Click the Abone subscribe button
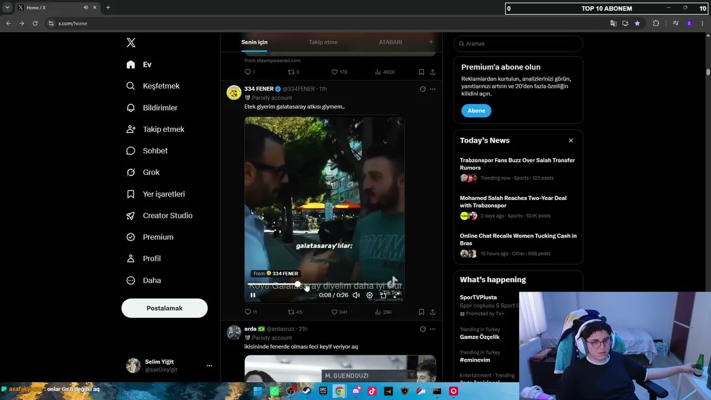This screenshot has width=711, height=400. click(476, 111)
